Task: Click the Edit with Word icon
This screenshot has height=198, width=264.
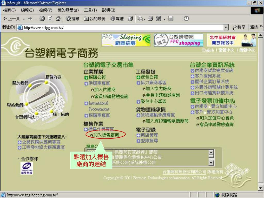Action: point(158,19)
